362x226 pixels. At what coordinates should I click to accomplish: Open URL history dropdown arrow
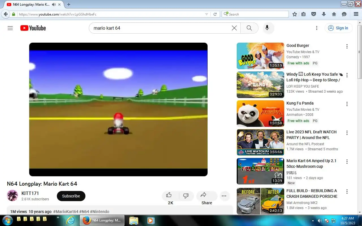206,14
